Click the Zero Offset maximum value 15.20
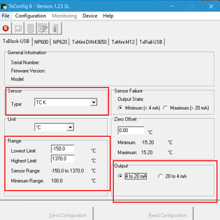 (x=147, y=152)
